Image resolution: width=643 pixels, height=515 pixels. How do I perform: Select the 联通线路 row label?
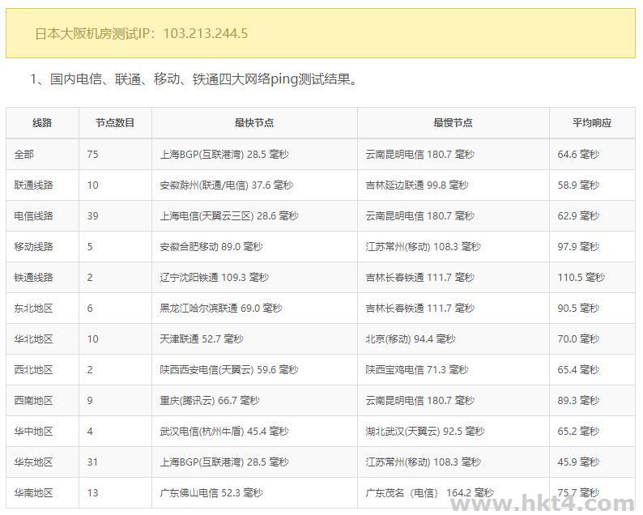[34, 185]
